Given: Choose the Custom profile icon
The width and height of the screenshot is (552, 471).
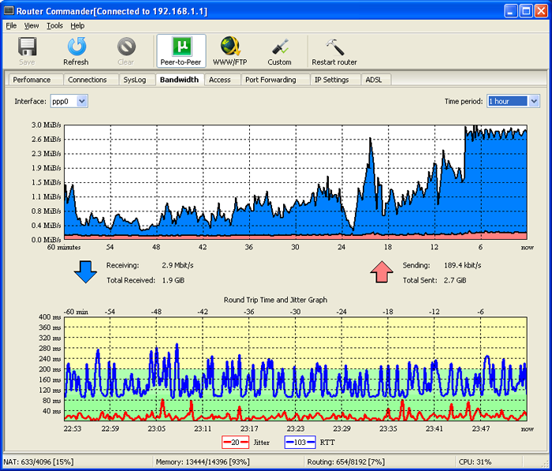Looking at the screenshot, I should [x=279, y=47].
